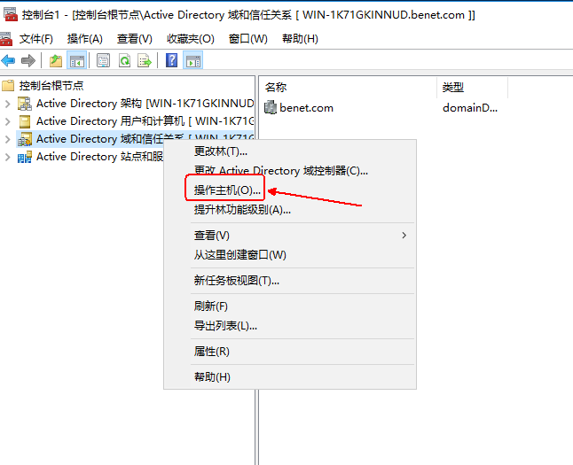
Task: Open the 帮助(H) menu in menu bar
Action: (300, 39)
